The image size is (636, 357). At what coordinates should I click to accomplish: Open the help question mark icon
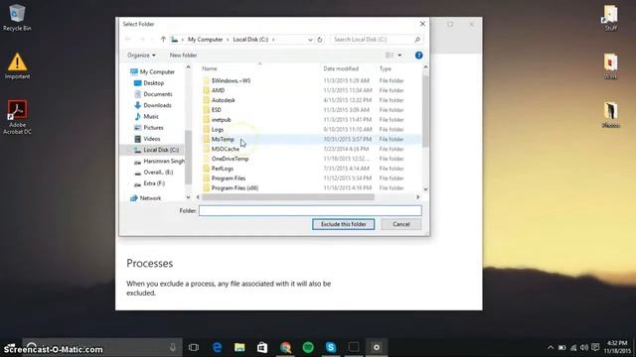click(418, 56)
